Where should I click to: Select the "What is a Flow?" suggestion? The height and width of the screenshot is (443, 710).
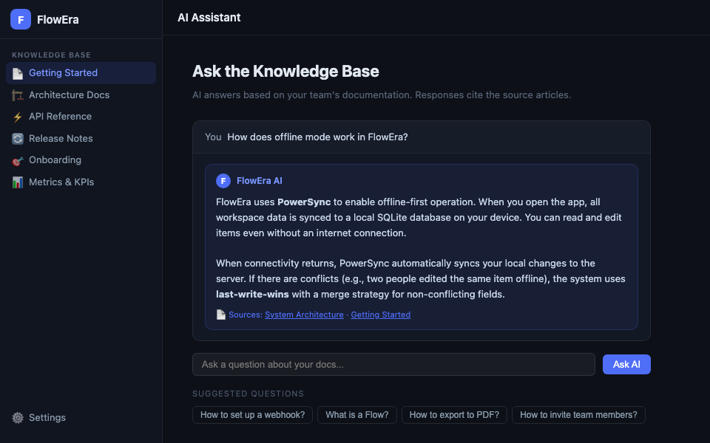pos(357,415)
